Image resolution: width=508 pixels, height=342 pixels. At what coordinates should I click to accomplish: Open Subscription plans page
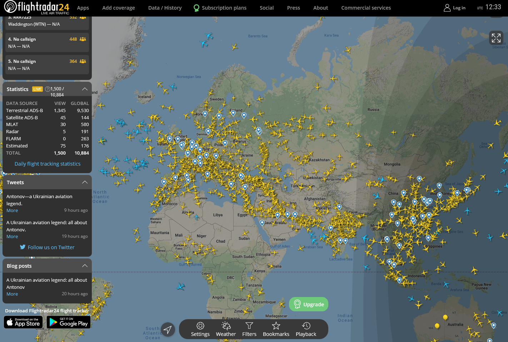tap(224, 8)
